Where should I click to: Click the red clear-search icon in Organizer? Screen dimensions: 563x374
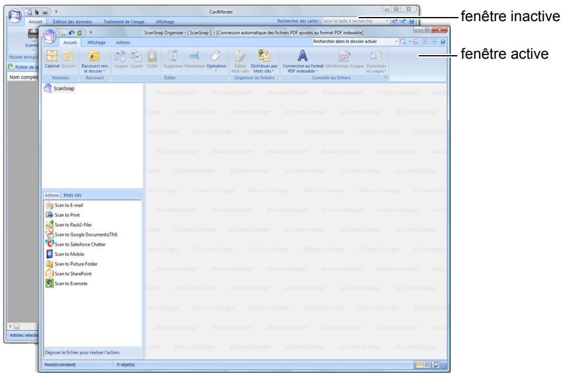[x=416, y=42]
